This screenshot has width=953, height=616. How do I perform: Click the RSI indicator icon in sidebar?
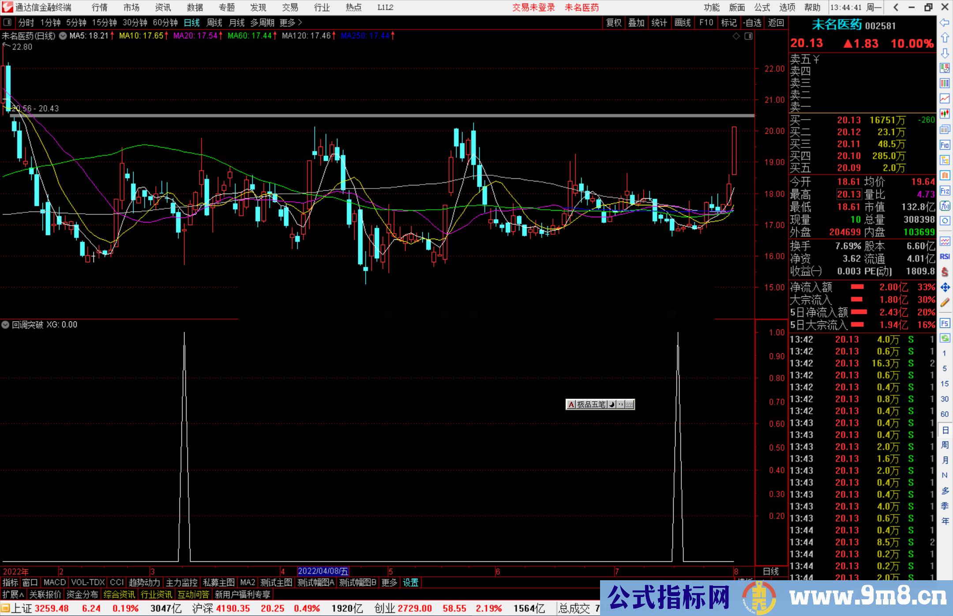(x=945, y=257)
